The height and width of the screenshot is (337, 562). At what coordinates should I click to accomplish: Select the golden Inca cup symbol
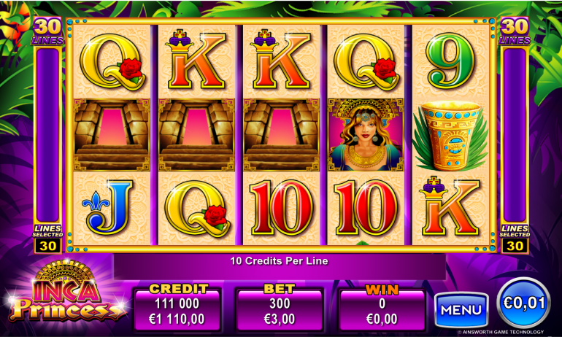(x=450, y=136)
